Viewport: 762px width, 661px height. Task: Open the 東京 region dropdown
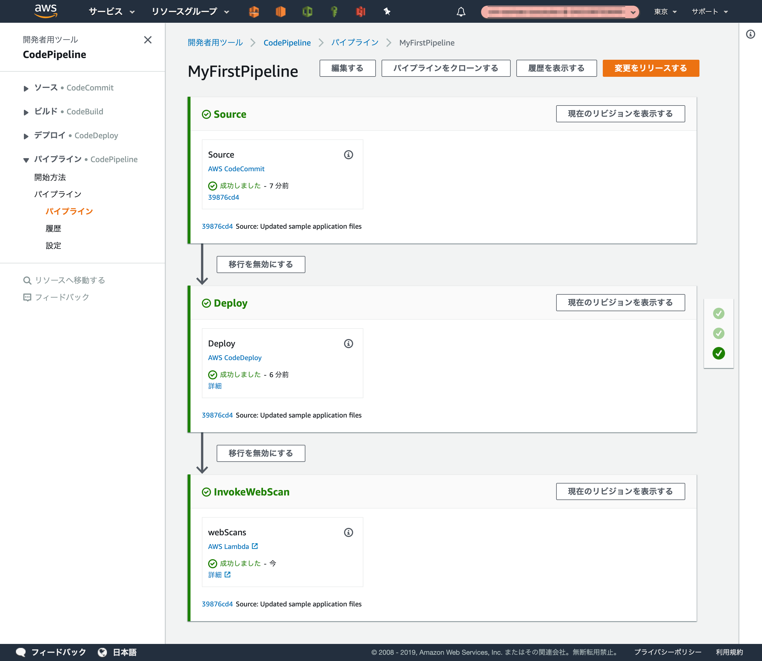click(x=664, y=11)
